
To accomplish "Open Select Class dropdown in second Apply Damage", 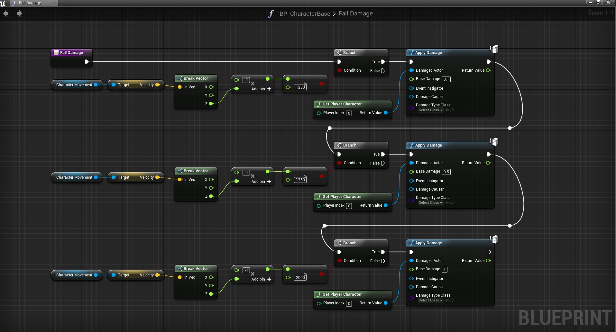I will click(x=430, y=203).
